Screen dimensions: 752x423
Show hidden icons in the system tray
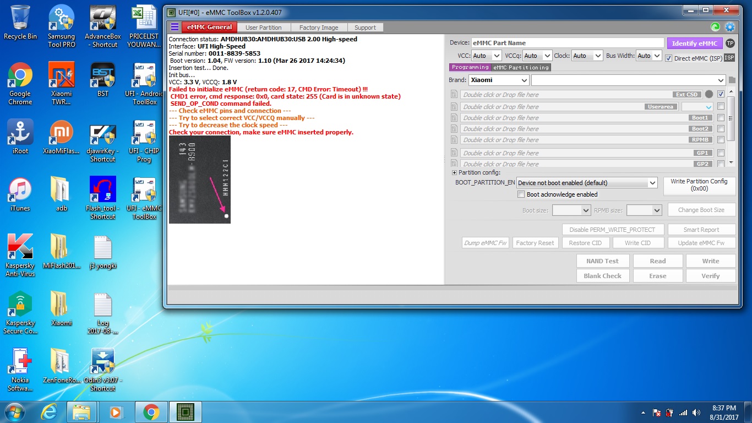pyautogui.click(x=643, y=412)
